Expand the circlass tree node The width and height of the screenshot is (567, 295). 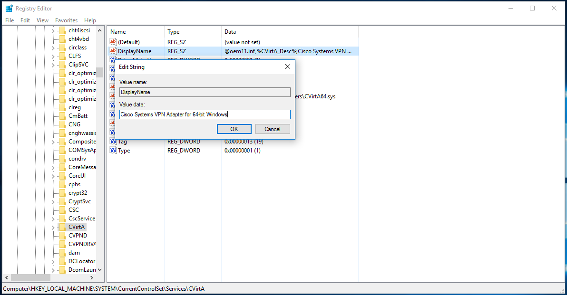coord(53,48)
